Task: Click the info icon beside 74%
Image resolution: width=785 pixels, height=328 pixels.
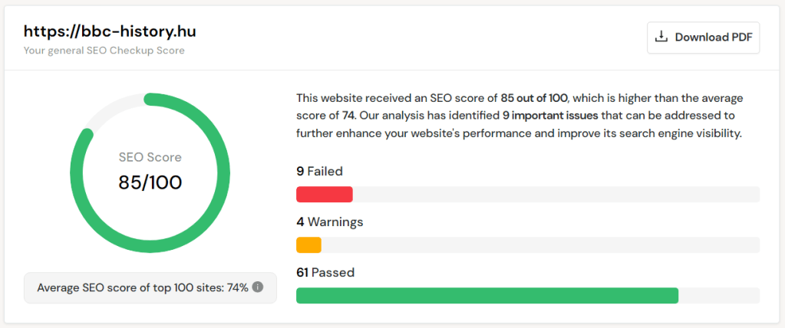Action: pos(258,287)
